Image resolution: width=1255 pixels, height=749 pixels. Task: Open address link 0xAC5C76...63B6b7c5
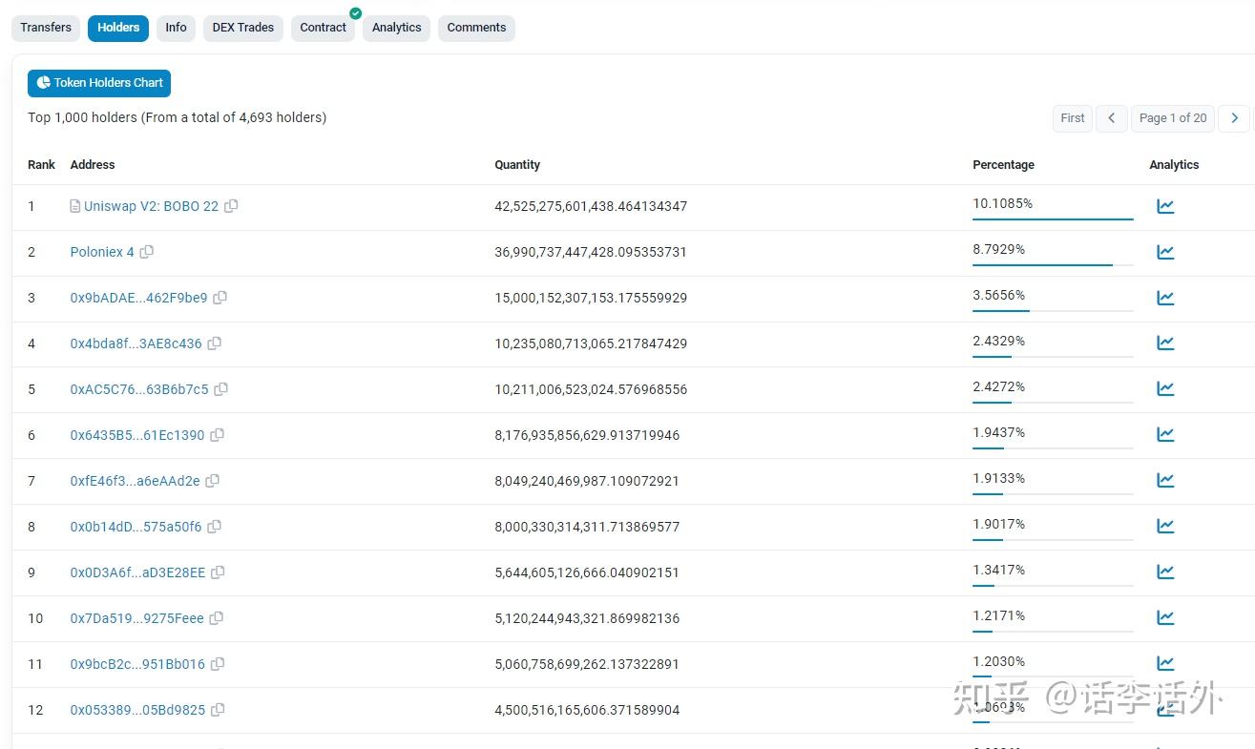point(139,389)
